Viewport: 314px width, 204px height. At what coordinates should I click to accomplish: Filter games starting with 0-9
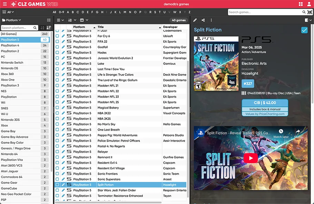(61, 12)
